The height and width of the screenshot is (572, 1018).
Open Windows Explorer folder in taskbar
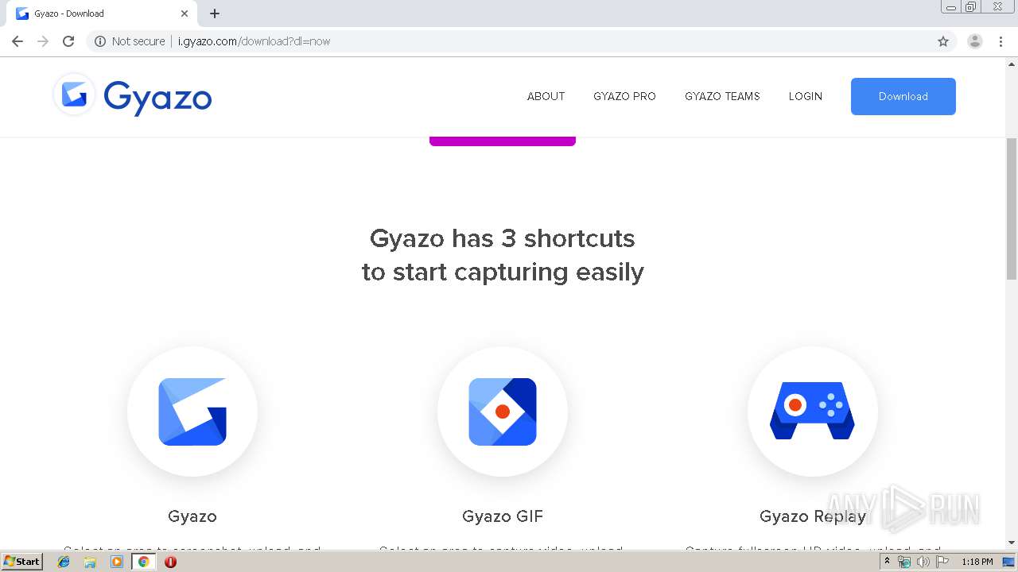pyautogui.click(x=90, y=562)
